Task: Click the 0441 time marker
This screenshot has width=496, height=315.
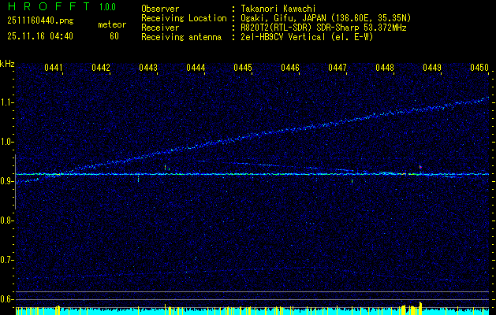Action: (54, 69)
